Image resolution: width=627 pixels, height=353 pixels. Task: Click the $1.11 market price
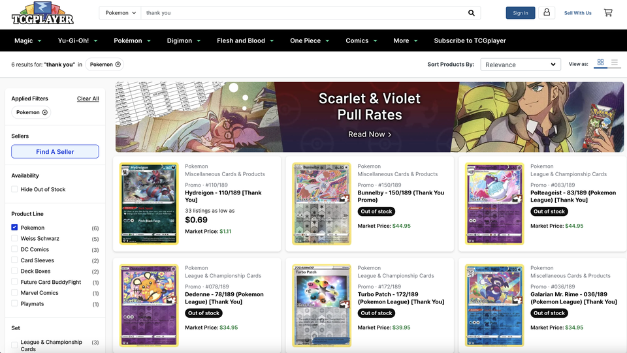point(225,231)
